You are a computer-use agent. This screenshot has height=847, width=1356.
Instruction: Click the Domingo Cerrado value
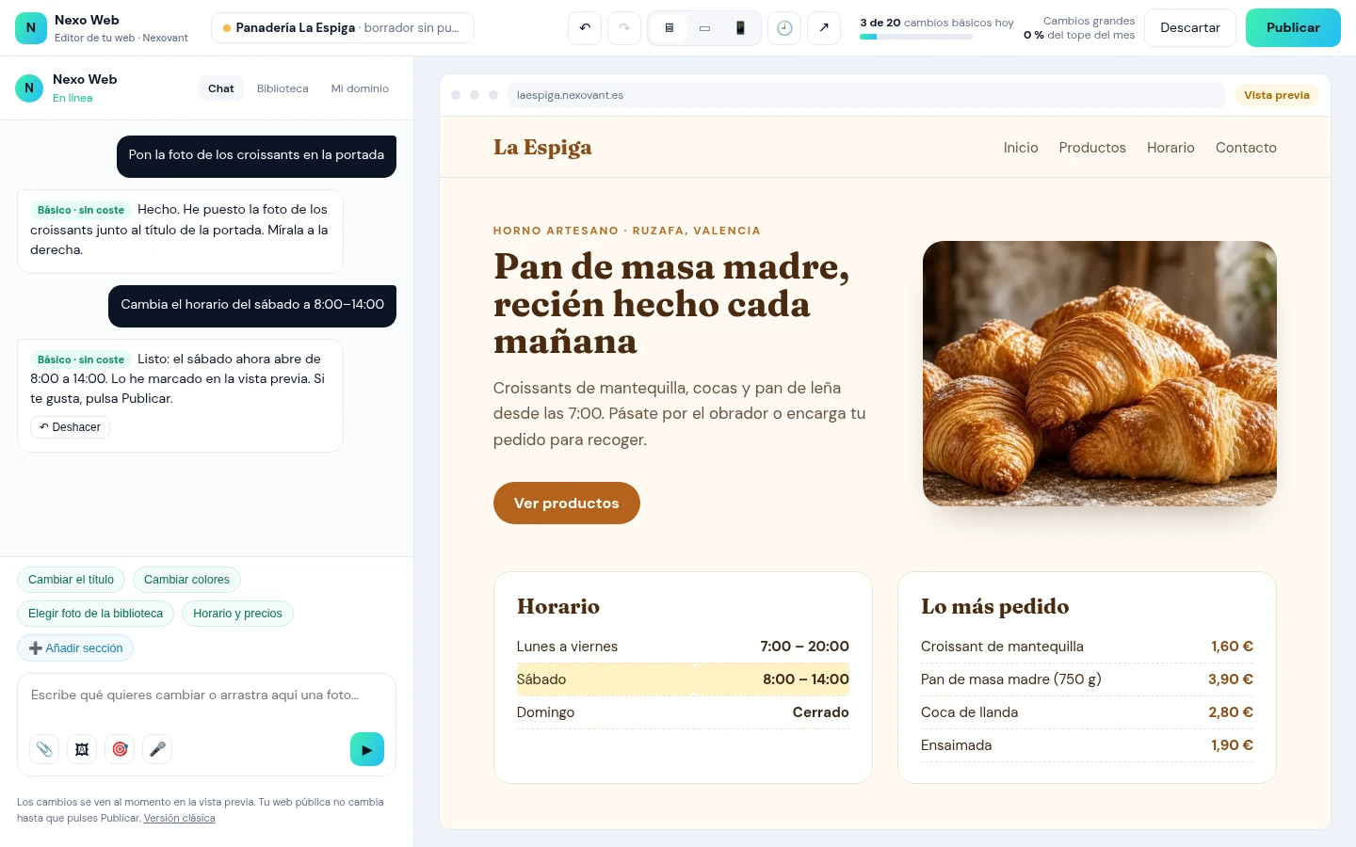click(x=821, y=712)
